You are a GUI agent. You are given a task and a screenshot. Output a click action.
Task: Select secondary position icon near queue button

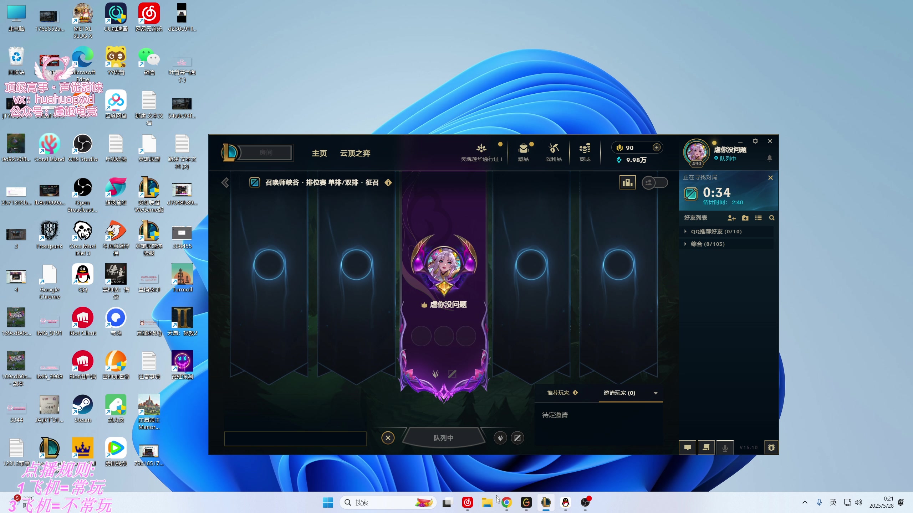[517, 437]
